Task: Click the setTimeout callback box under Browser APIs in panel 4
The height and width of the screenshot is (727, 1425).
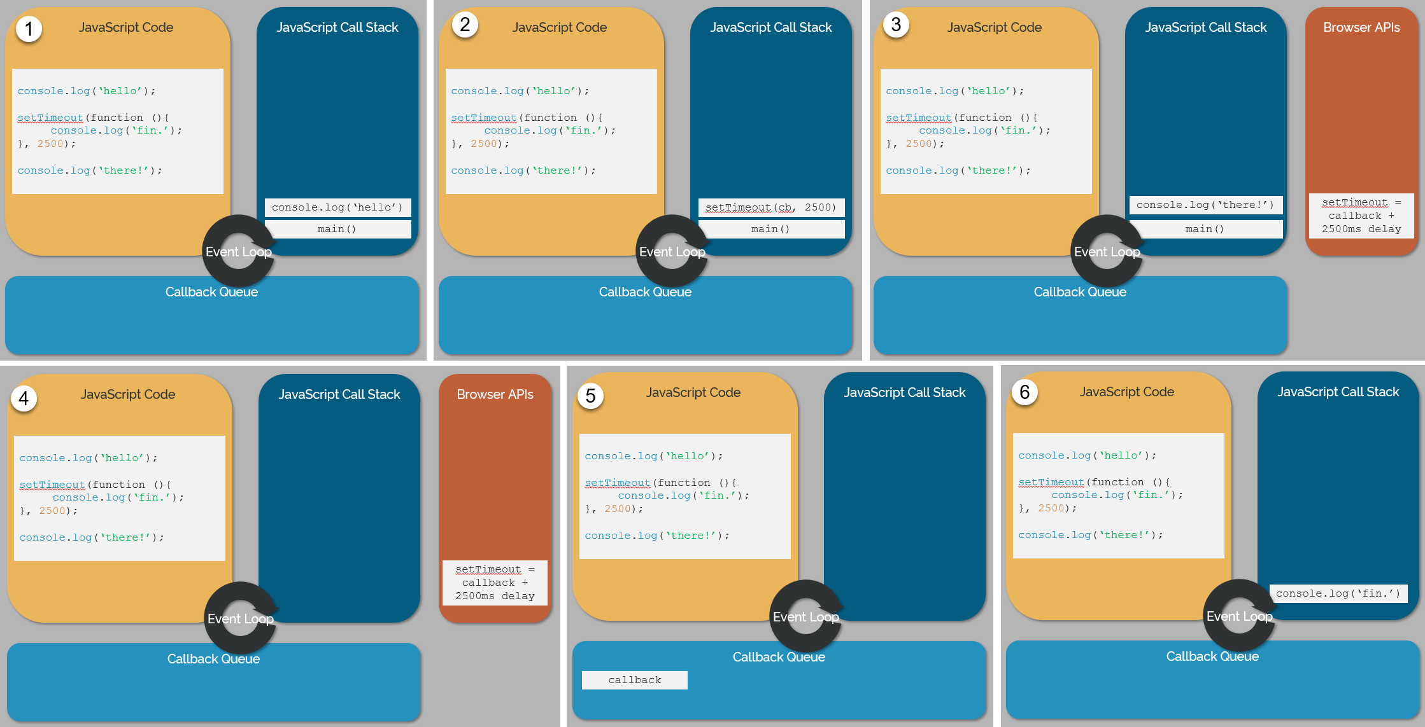Action: coord(495,583)
